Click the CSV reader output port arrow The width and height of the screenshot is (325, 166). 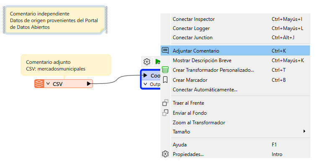click(x=89, y=83)
